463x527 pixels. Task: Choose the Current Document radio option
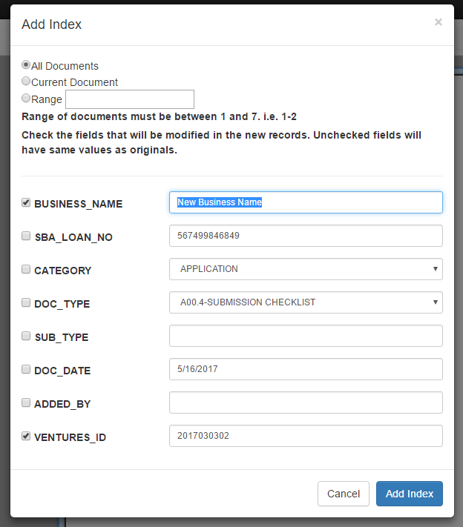(26, 81)
